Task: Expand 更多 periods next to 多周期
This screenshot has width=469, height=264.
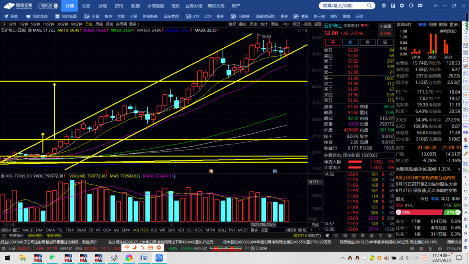Action: tap(134, 24)
